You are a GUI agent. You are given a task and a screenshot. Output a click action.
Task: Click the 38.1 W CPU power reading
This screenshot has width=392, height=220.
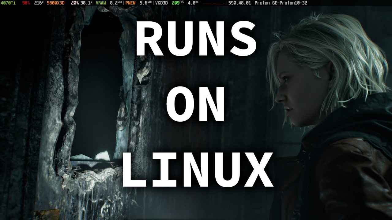[x=86, y=3]
